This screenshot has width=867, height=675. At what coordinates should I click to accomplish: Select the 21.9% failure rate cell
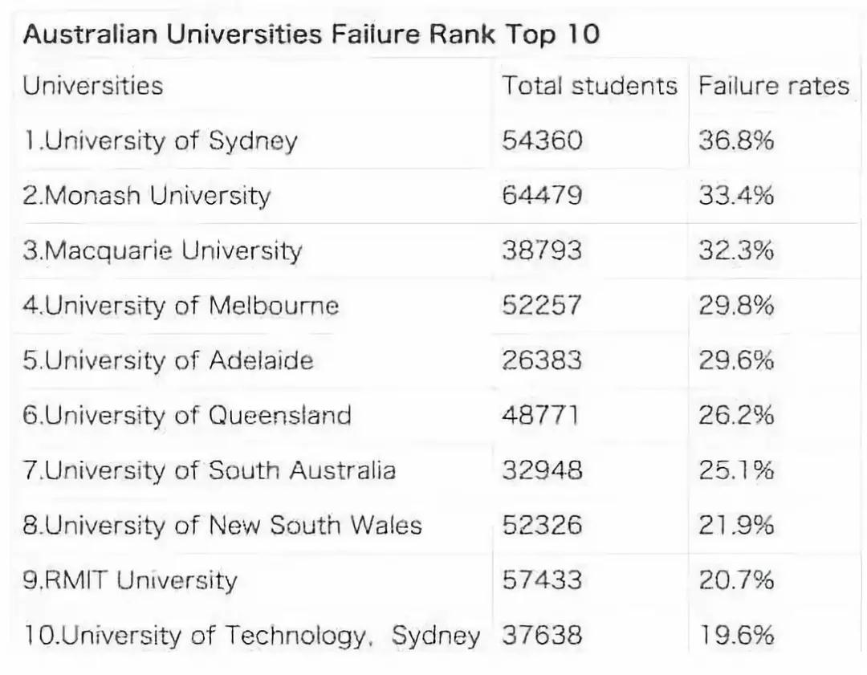click(736, 525)
